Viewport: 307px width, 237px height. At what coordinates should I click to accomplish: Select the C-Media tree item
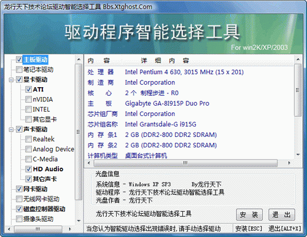pos(45,159)
